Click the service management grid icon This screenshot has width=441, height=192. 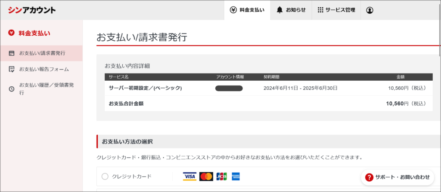[320, 10]
